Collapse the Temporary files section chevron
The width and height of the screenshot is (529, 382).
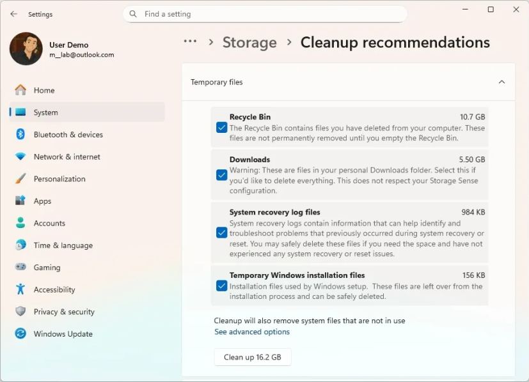coord(501,82)
